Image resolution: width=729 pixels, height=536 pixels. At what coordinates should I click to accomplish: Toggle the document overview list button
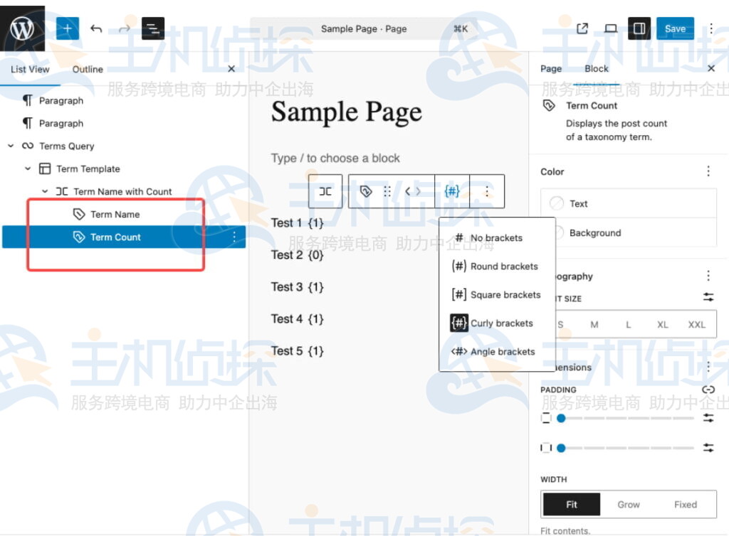pyautogui.click(x=153, y=28)
